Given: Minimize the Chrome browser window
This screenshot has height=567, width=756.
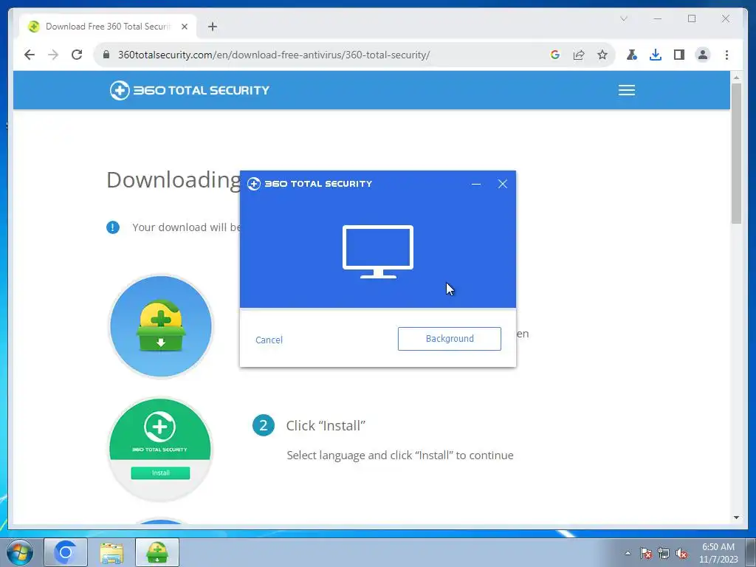Looking at the screenshot, I should (658, 18).
